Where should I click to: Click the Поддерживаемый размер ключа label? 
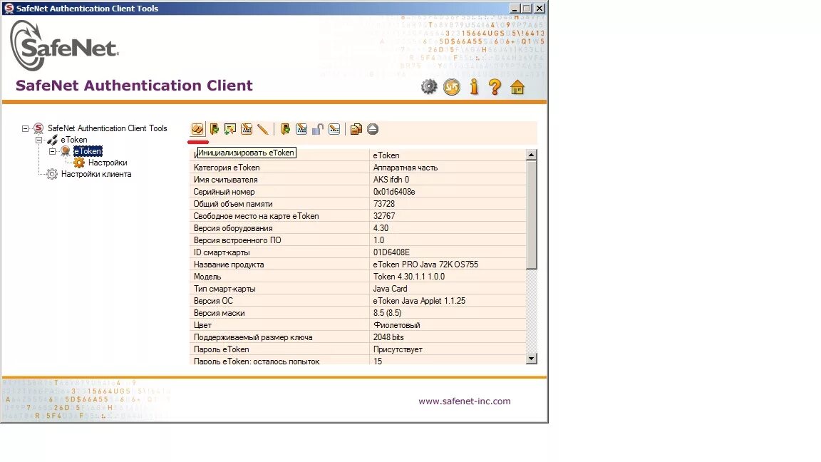point(253,337)
